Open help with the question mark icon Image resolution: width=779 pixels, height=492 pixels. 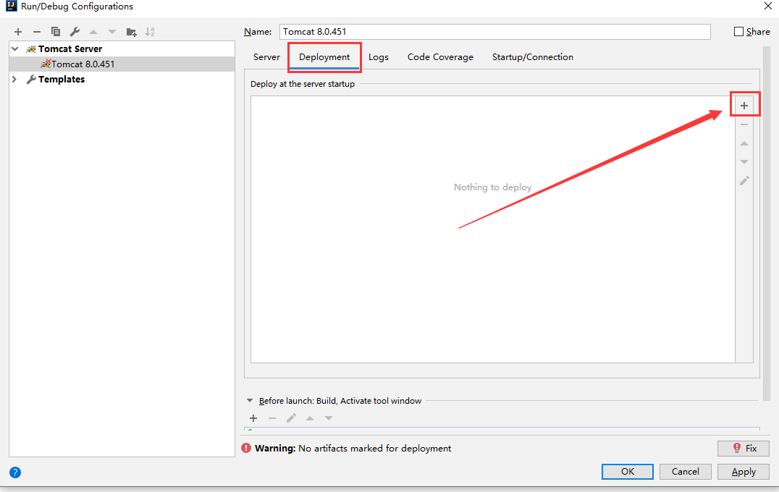(x=15, y=472)
